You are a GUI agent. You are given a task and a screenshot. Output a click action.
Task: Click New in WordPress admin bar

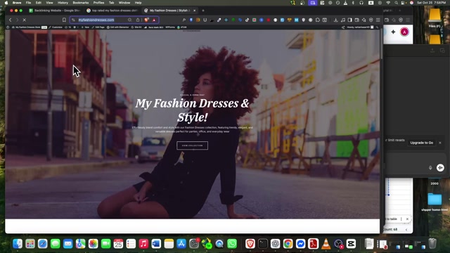[x=85, y=27]
